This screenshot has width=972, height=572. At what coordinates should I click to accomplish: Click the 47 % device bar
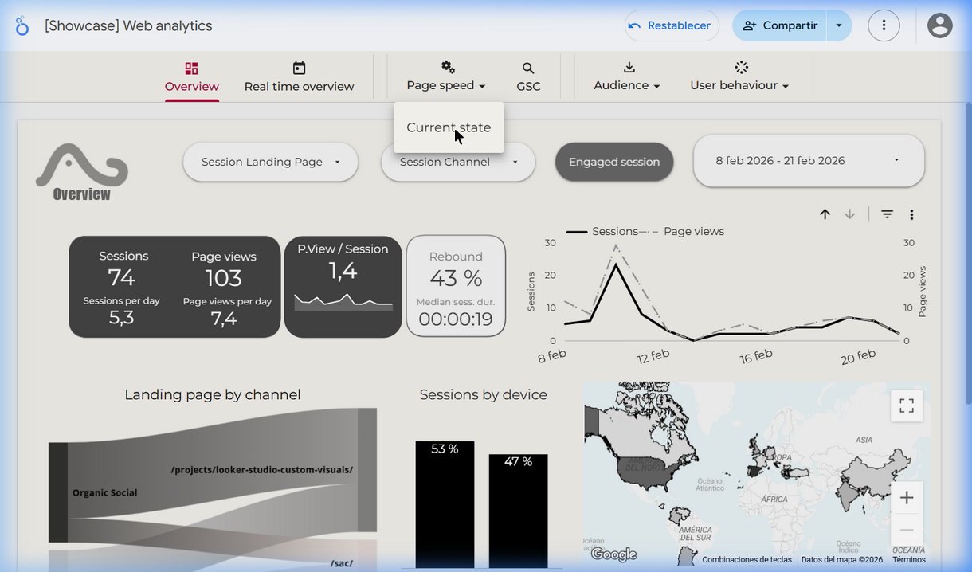point(518,511)
